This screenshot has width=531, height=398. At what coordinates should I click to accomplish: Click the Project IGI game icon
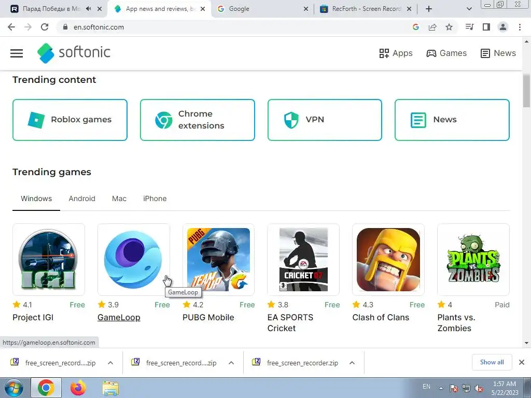(49, 260)
